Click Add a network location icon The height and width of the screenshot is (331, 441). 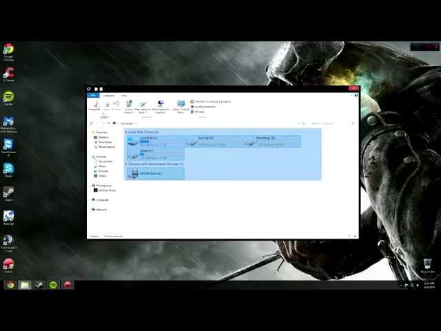(161, 107)
